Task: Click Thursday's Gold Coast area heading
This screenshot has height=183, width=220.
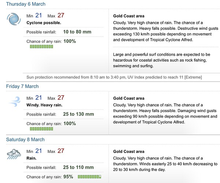Action: [128, 16]
